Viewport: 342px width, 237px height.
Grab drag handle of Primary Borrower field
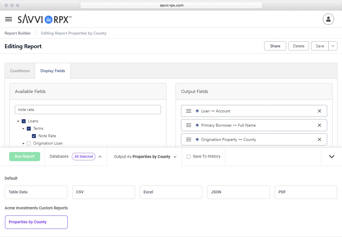pos(188,125)
